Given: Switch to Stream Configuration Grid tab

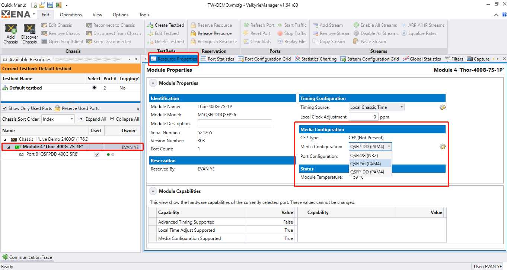Looking at the screenshot, I should point(369,59).
